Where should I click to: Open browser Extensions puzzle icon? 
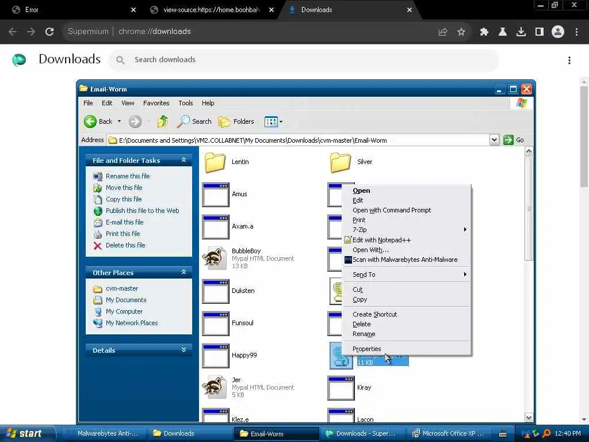[x=484, y=32]
